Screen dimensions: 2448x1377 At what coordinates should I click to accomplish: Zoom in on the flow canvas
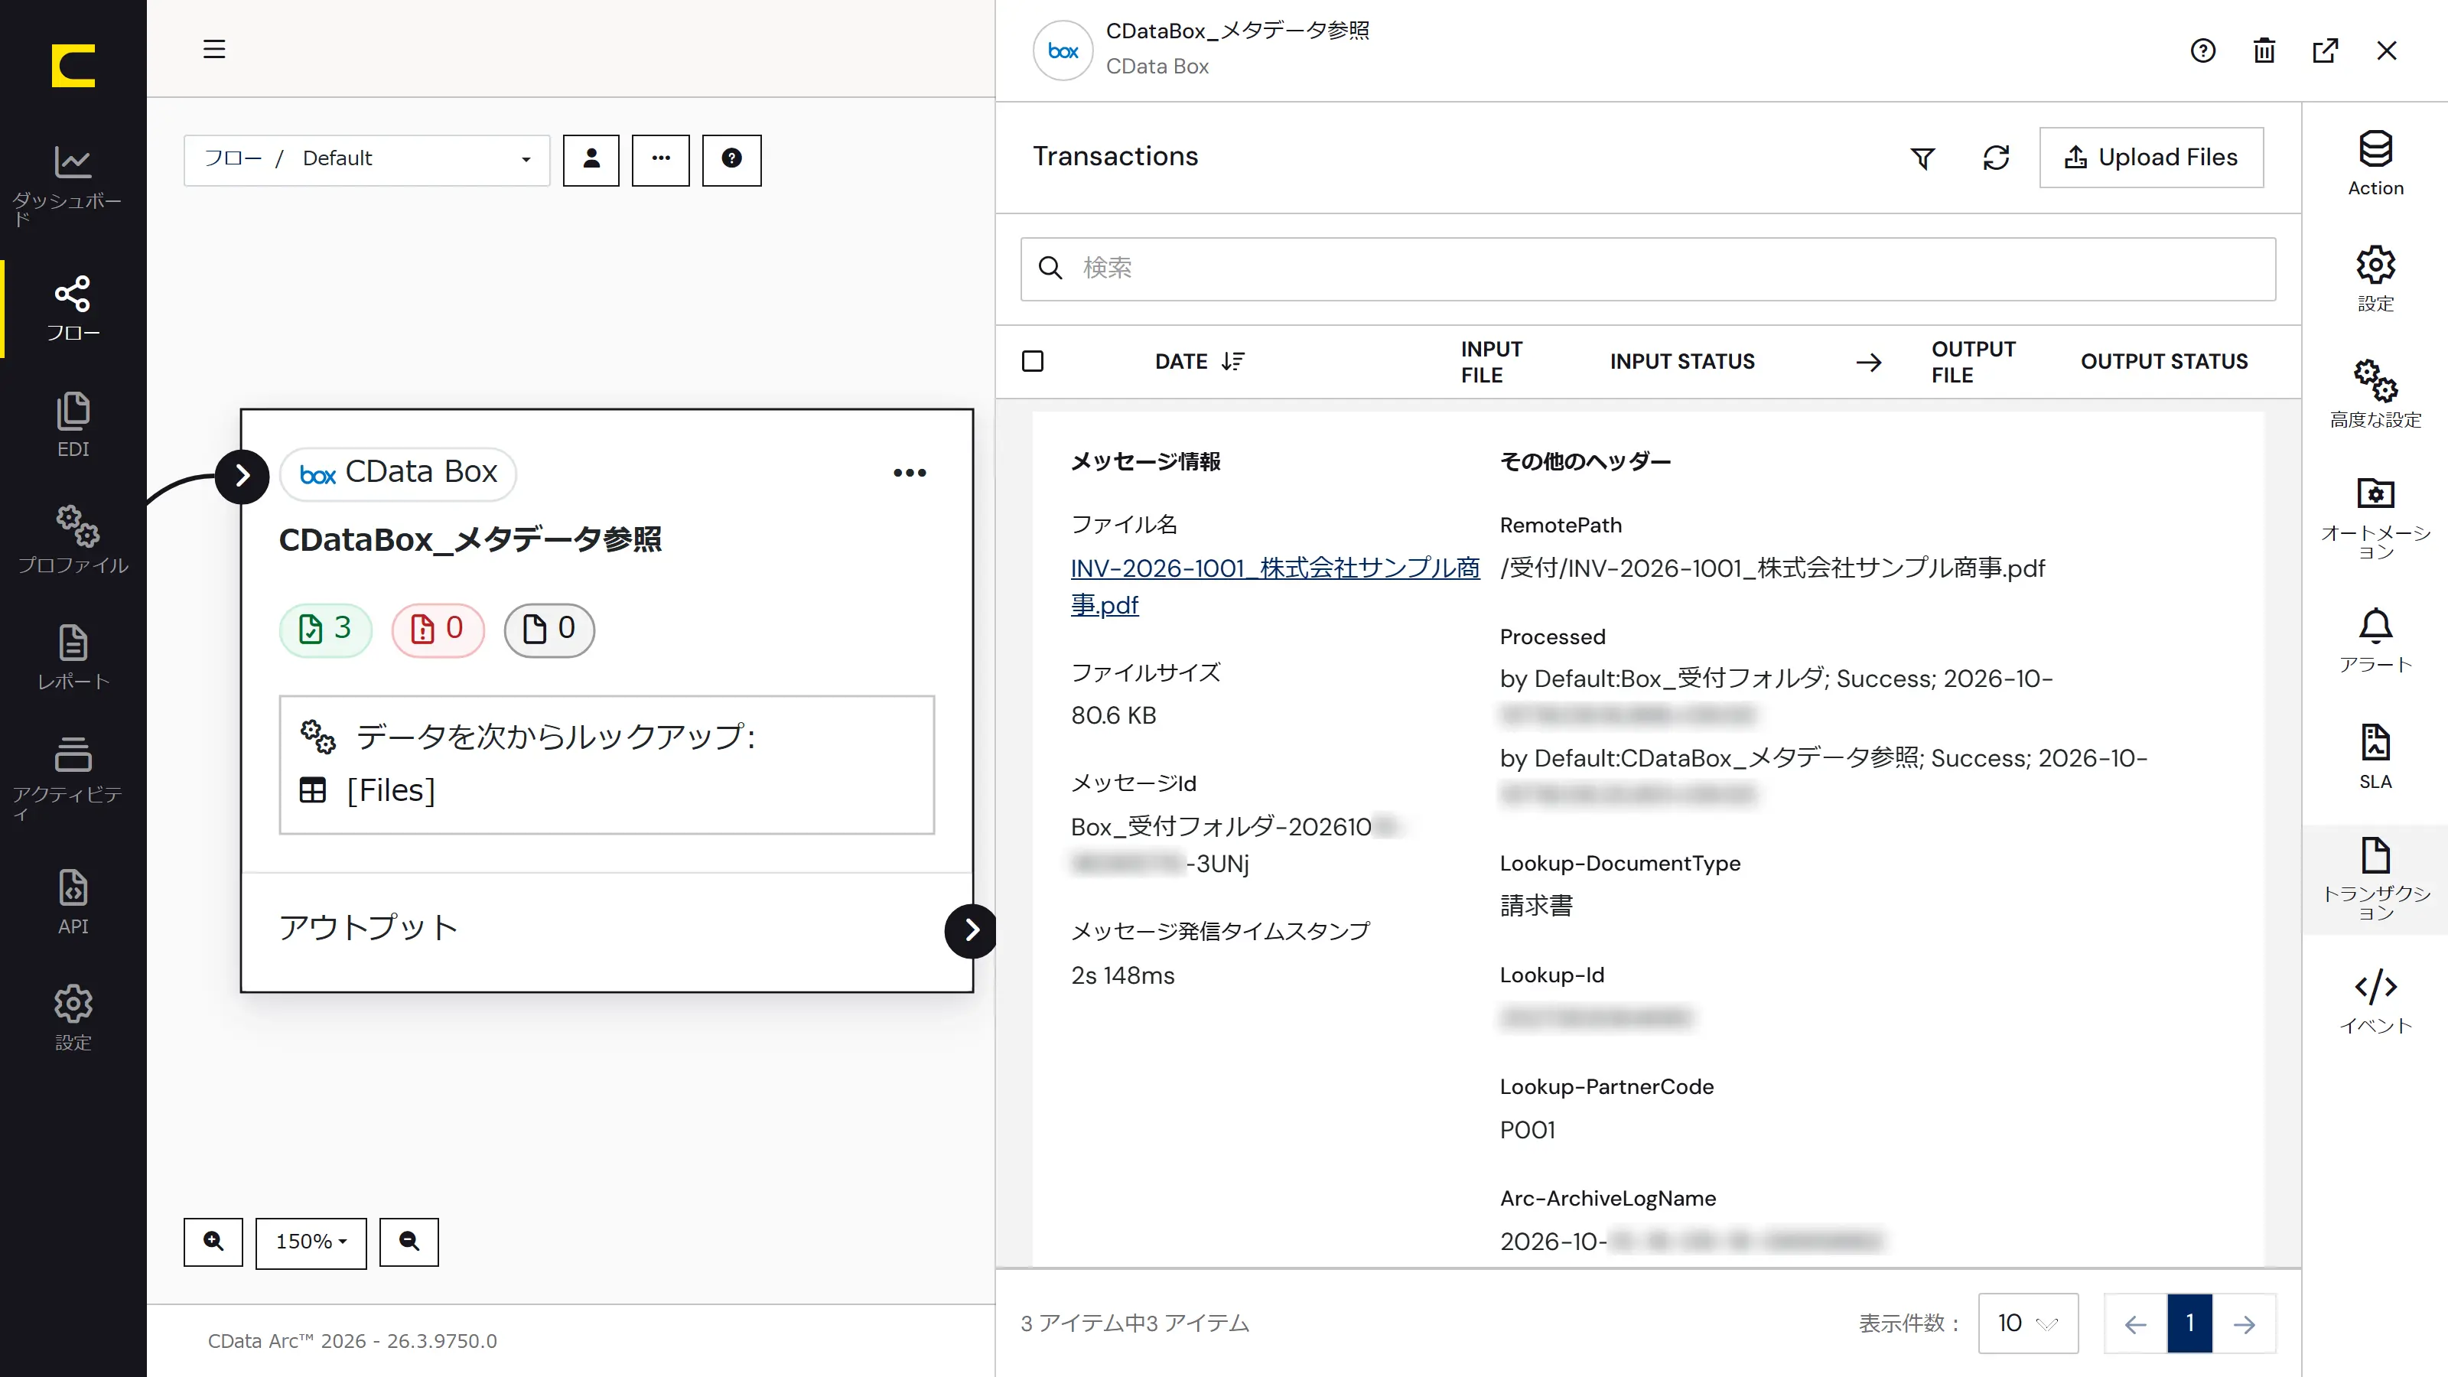coord(213,1241)
